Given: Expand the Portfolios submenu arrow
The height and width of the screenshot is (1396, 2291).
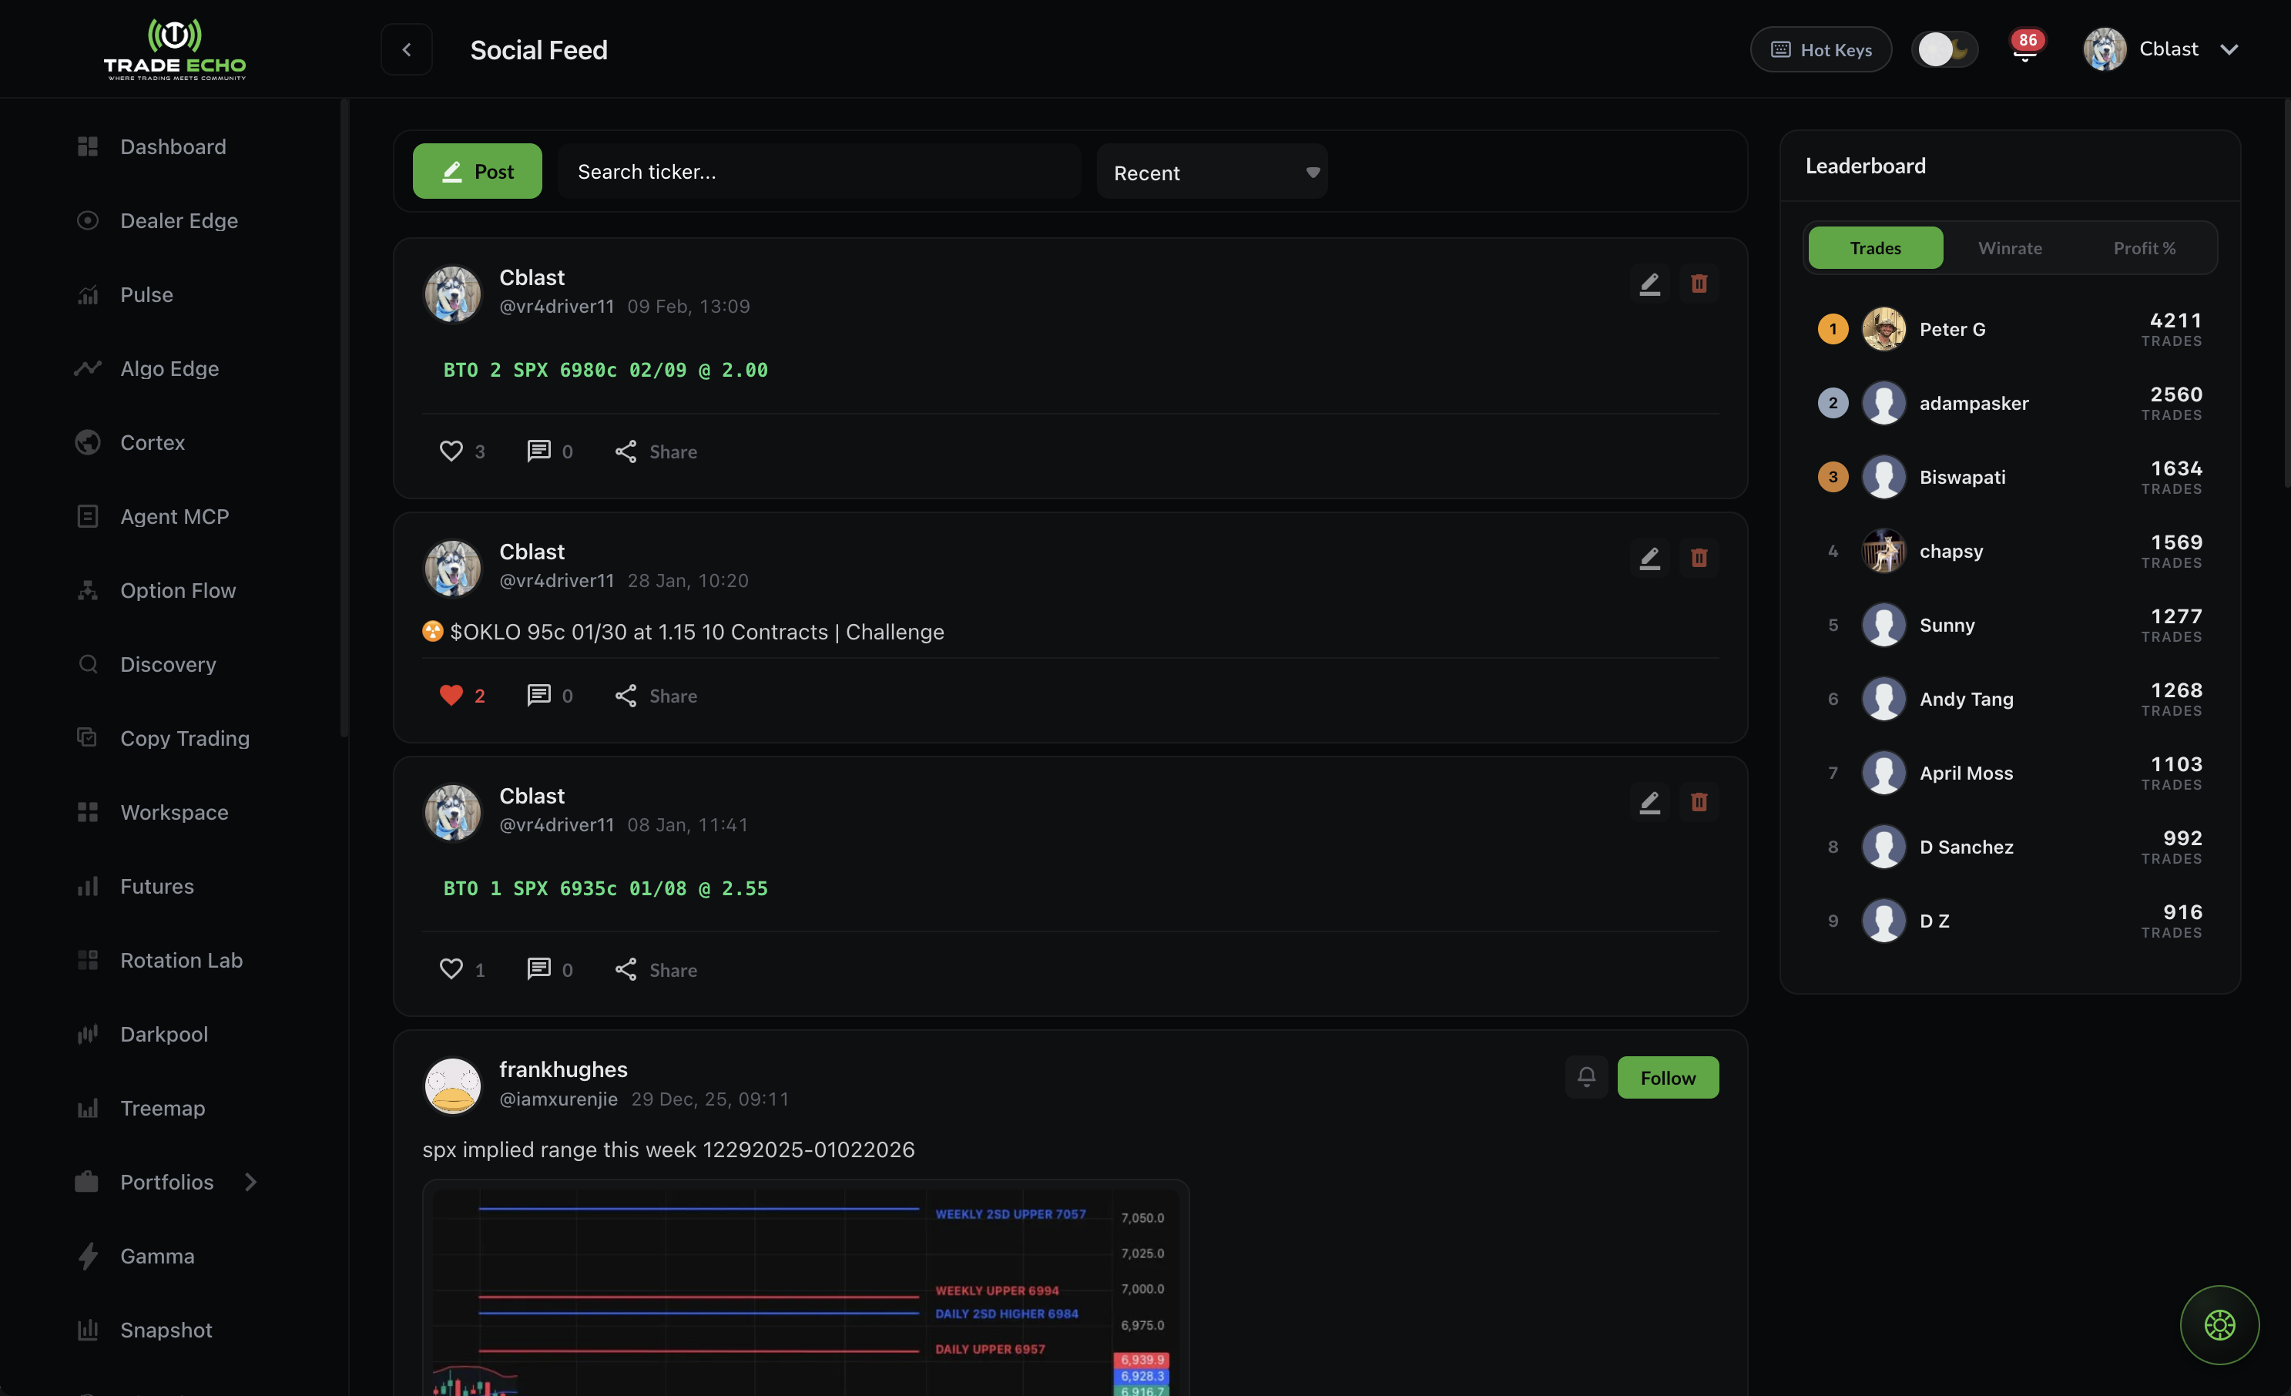Looking at the screenshot, I should point(250,1182).
